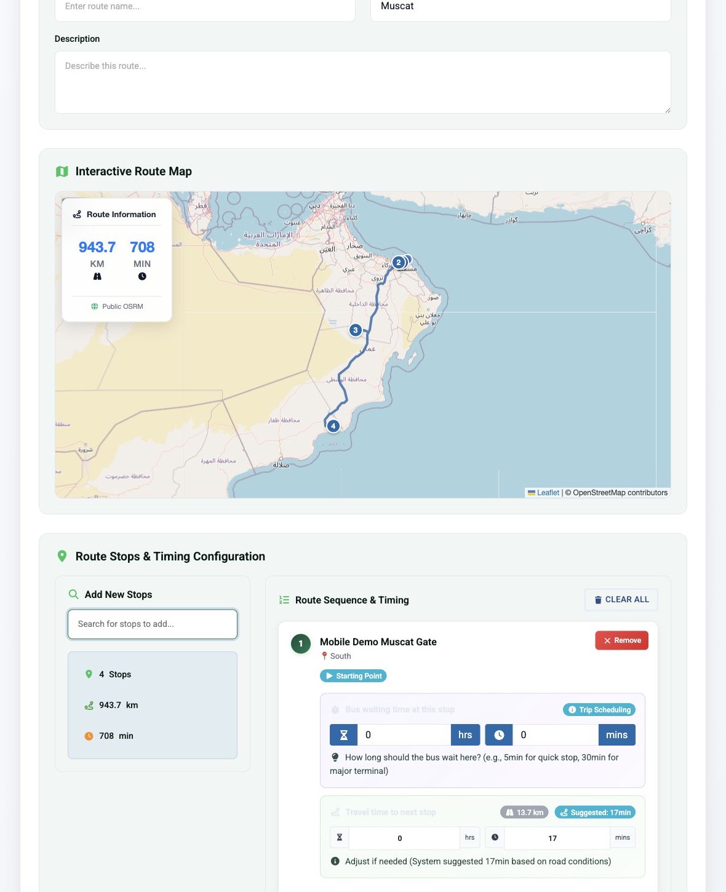Click the hourglass icon in travel time hours
The image size is (726, 892).
pyautogui.click(x=339, y=837)
